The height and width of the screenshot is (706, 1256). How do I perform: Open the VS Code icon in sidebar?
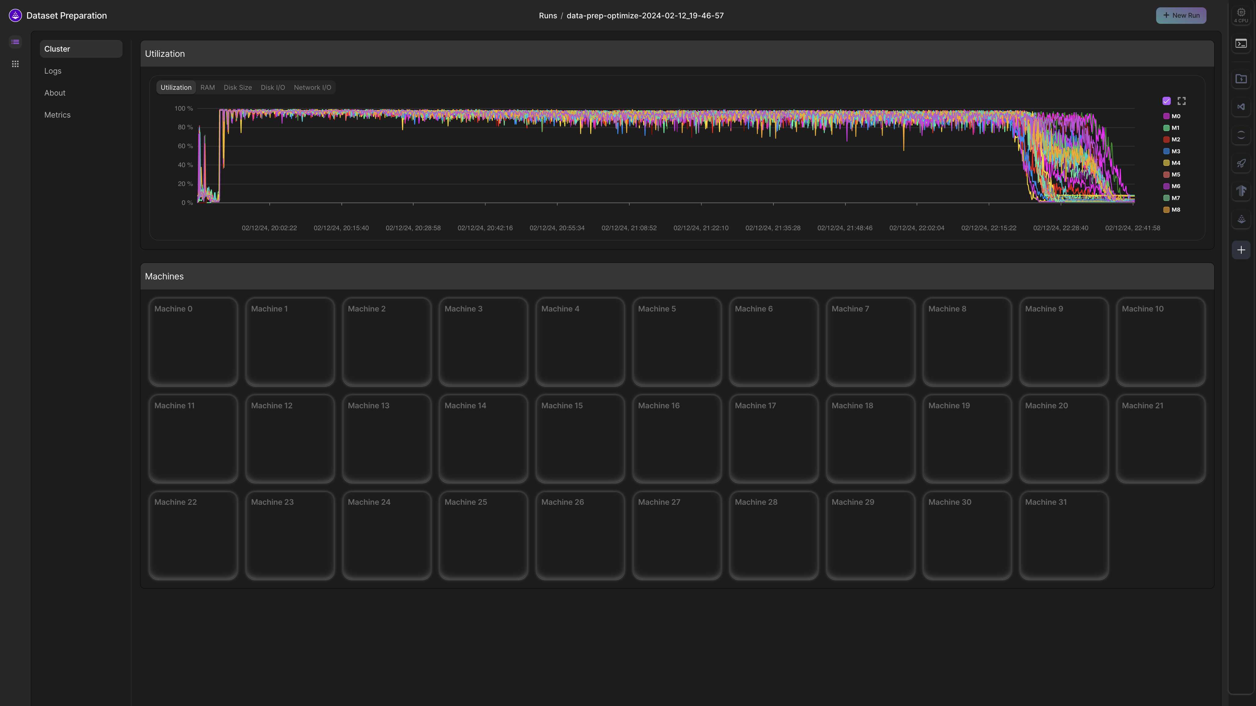[x=1241, y=107]
